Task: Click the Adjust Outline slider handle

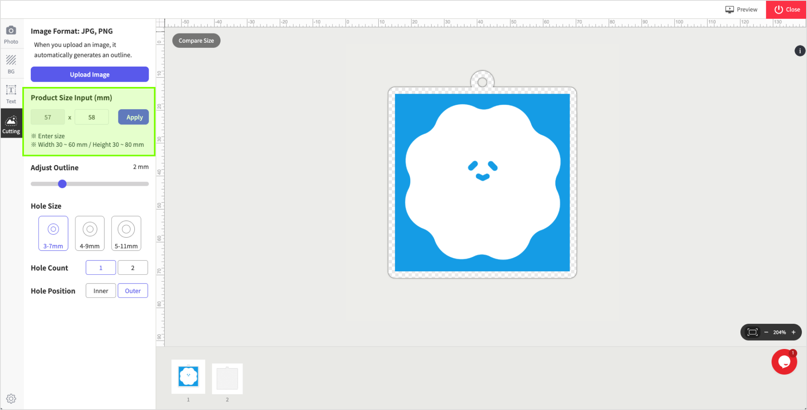Action: 62,184
